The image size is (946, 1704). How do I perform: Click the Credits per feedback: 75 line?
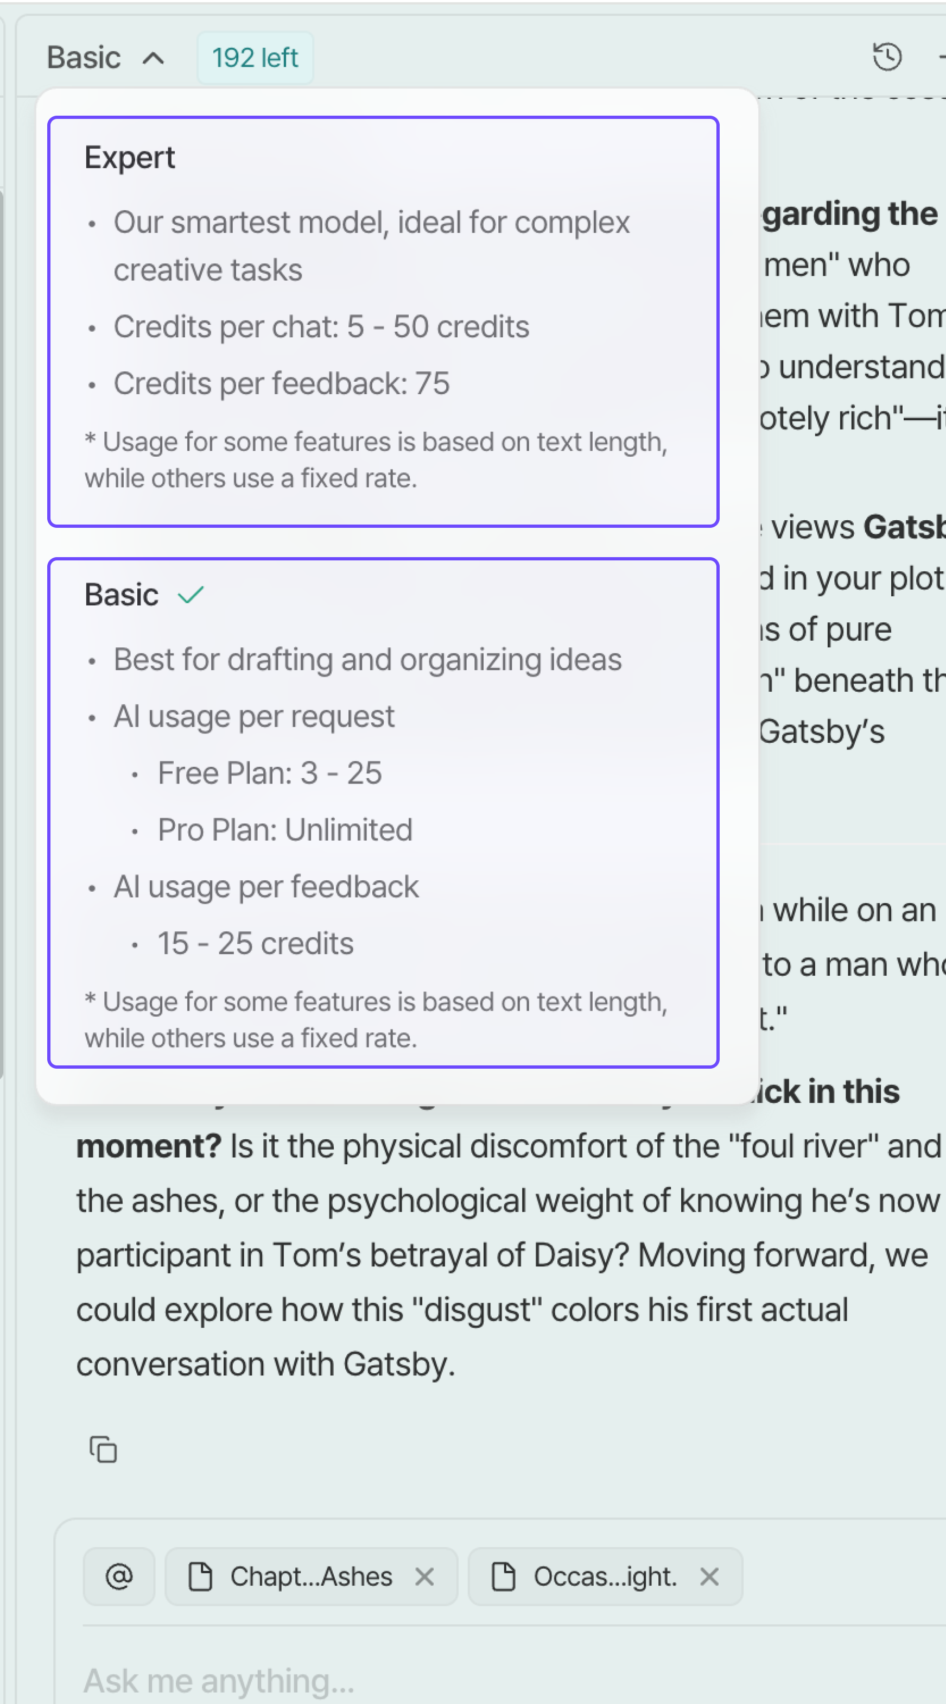[282, 384]
